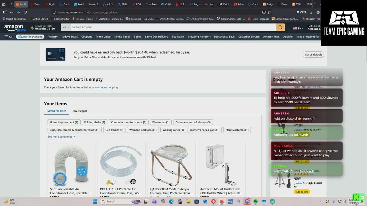
Task: Open the 'Deliver to Micah' location selector
Action: [x=43, y=27]
